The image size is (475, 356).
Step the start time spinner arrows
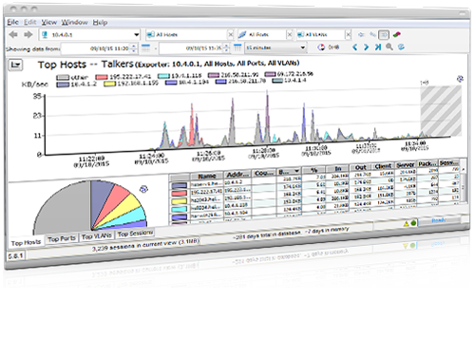coord(134,48)
